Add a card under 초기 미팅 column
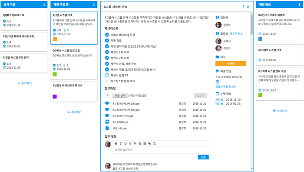The height and width of the screenshot is (172, 304). [24, 83]
